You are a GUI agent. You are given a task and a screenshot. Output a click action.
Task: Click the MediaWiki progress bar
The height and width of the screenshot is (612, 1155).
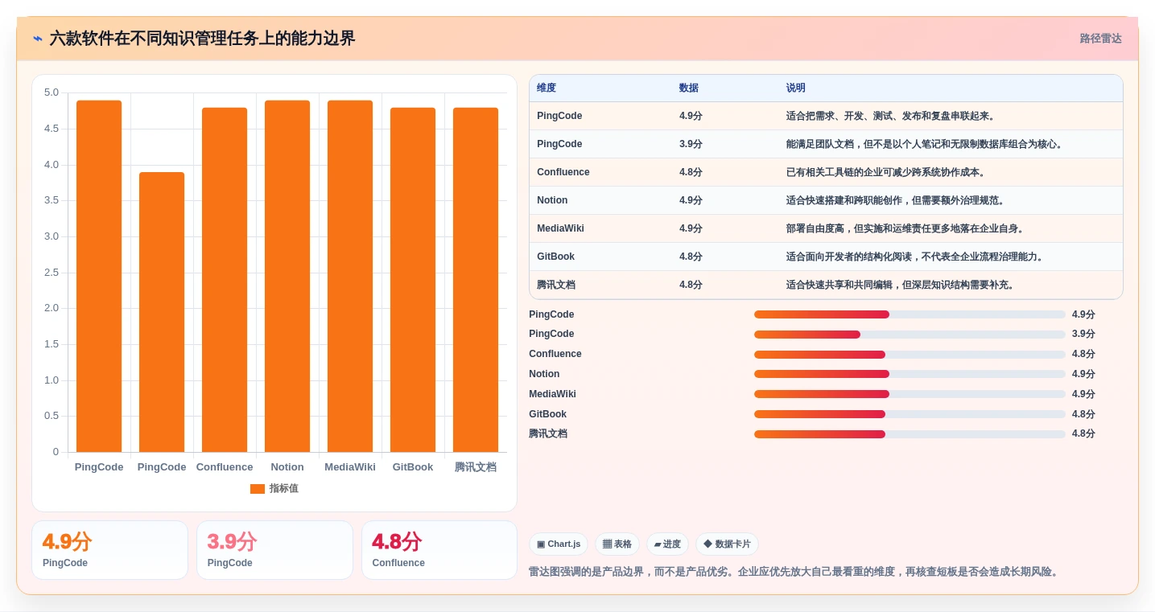(x=910, y=394)
